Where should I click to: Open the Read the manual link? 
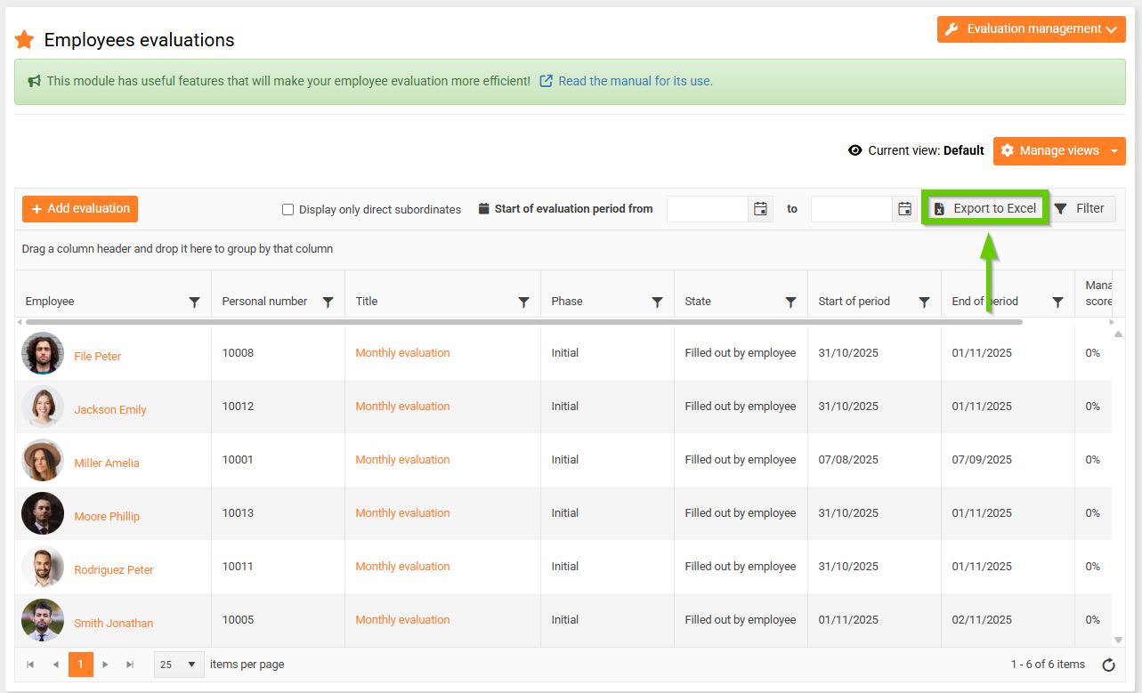(x=635, y=81)
